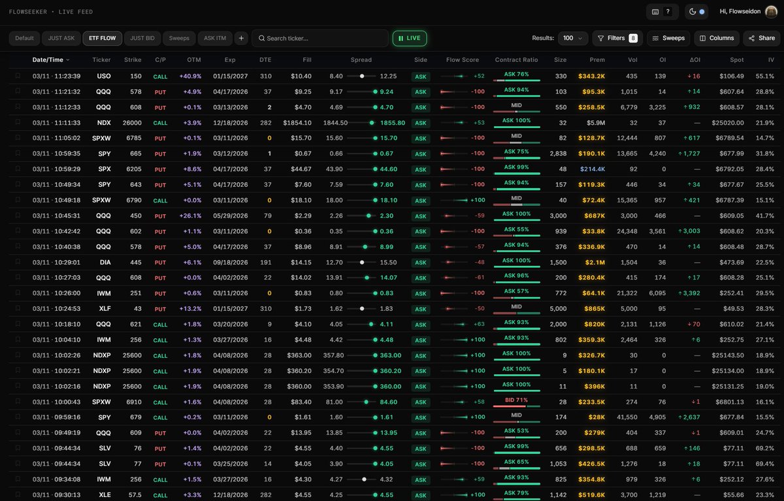Bookmark the SLV 77 put row
The image size is (784, 501).
[x=18, y=464]
